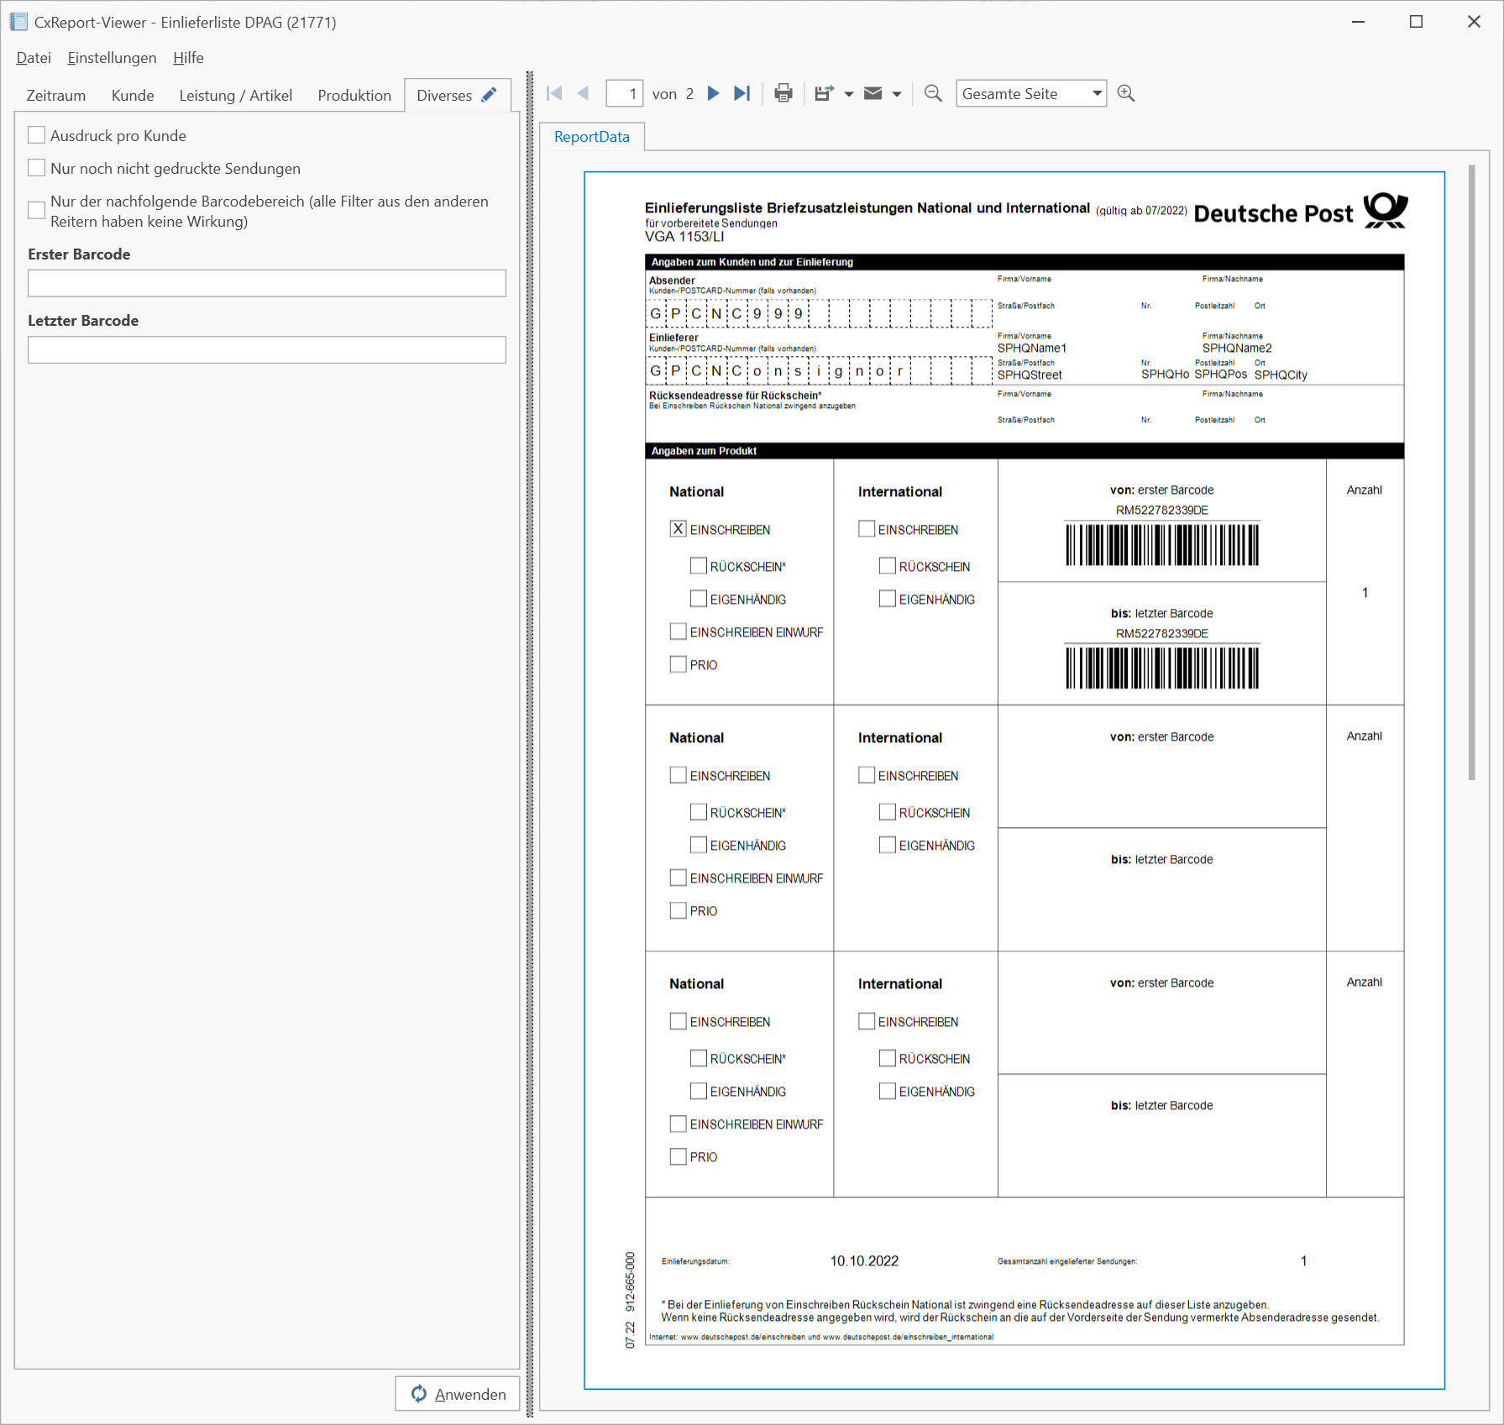Click the SPHQName1 text in report
This screenshot has height=1425, width=1504.
pyautogui.click(x=1031, y=348)
